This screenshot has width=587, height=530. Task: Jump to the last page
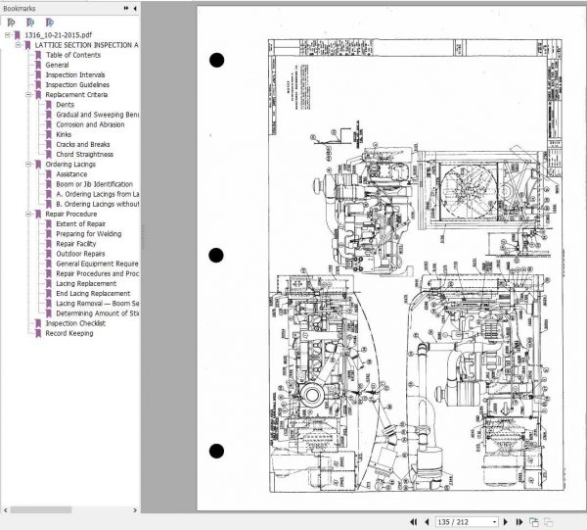coord(519,522)
